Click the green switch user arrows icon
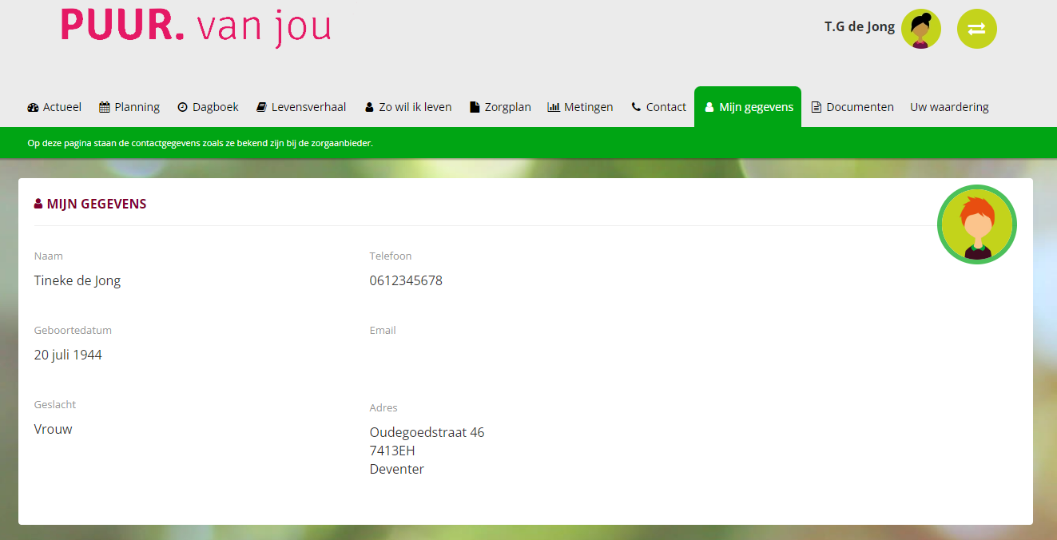 [x=976, y=29]
